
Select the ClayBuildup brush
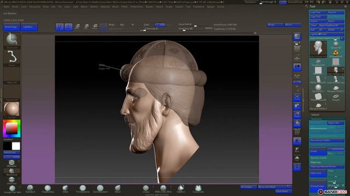(x=48, y=189)
